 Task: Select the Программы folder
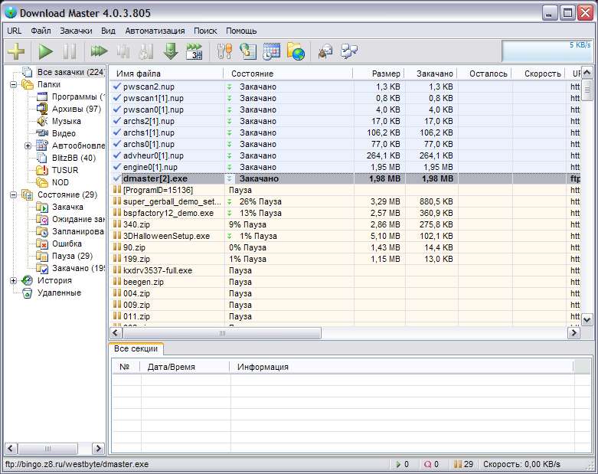pyautogui.click(x=77, y=96)
